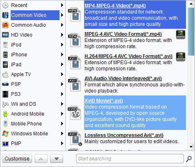Expand the iPhone submenu arrow

(x=62, y=55)
